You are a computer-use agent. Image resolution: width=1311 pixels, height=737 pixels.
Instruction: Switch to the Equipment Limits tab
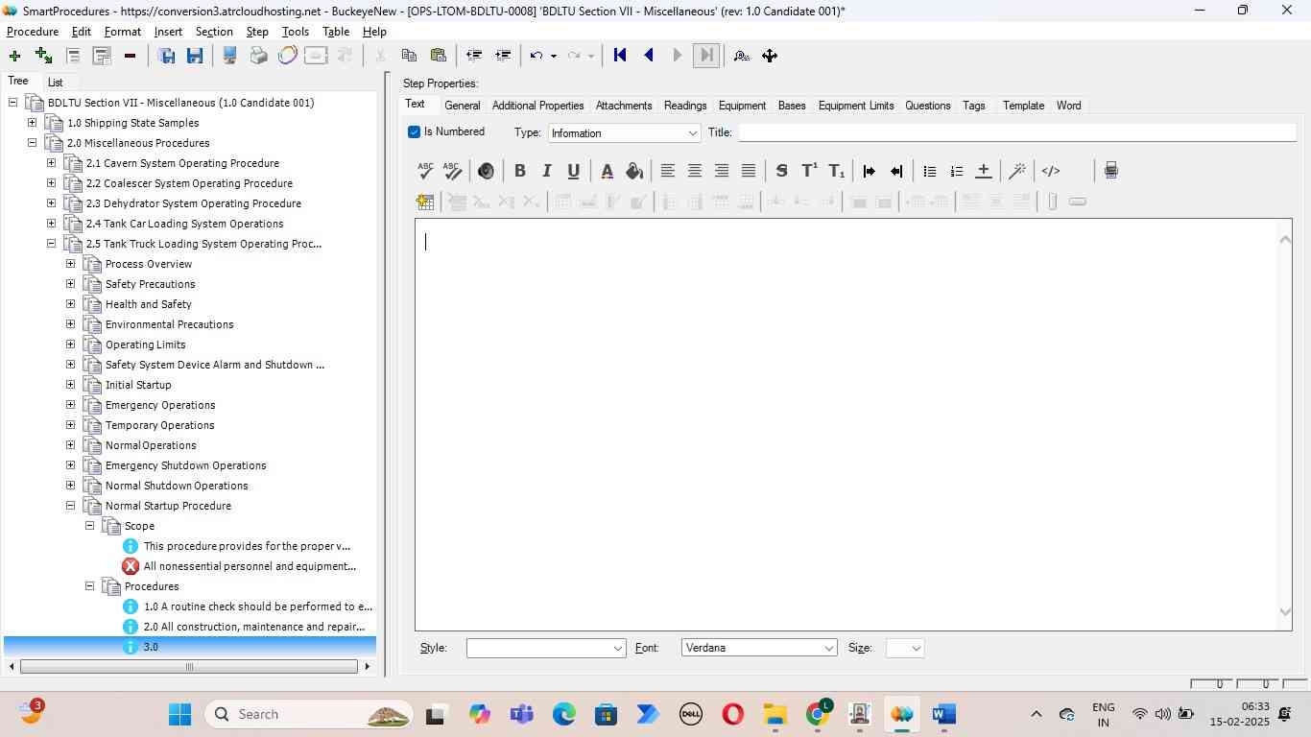click(x=856, y=106)
